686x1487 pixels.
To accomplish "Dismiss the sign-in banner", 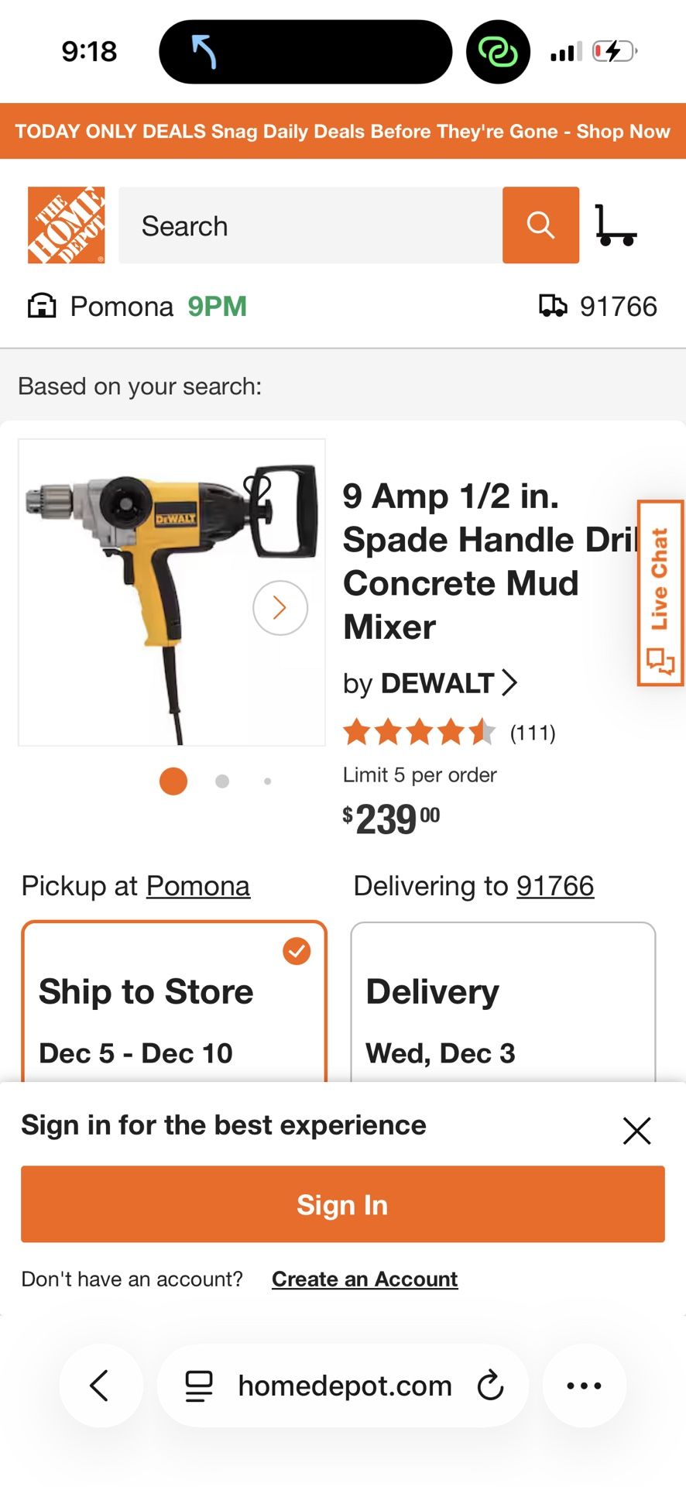I will click(636, 1131).
